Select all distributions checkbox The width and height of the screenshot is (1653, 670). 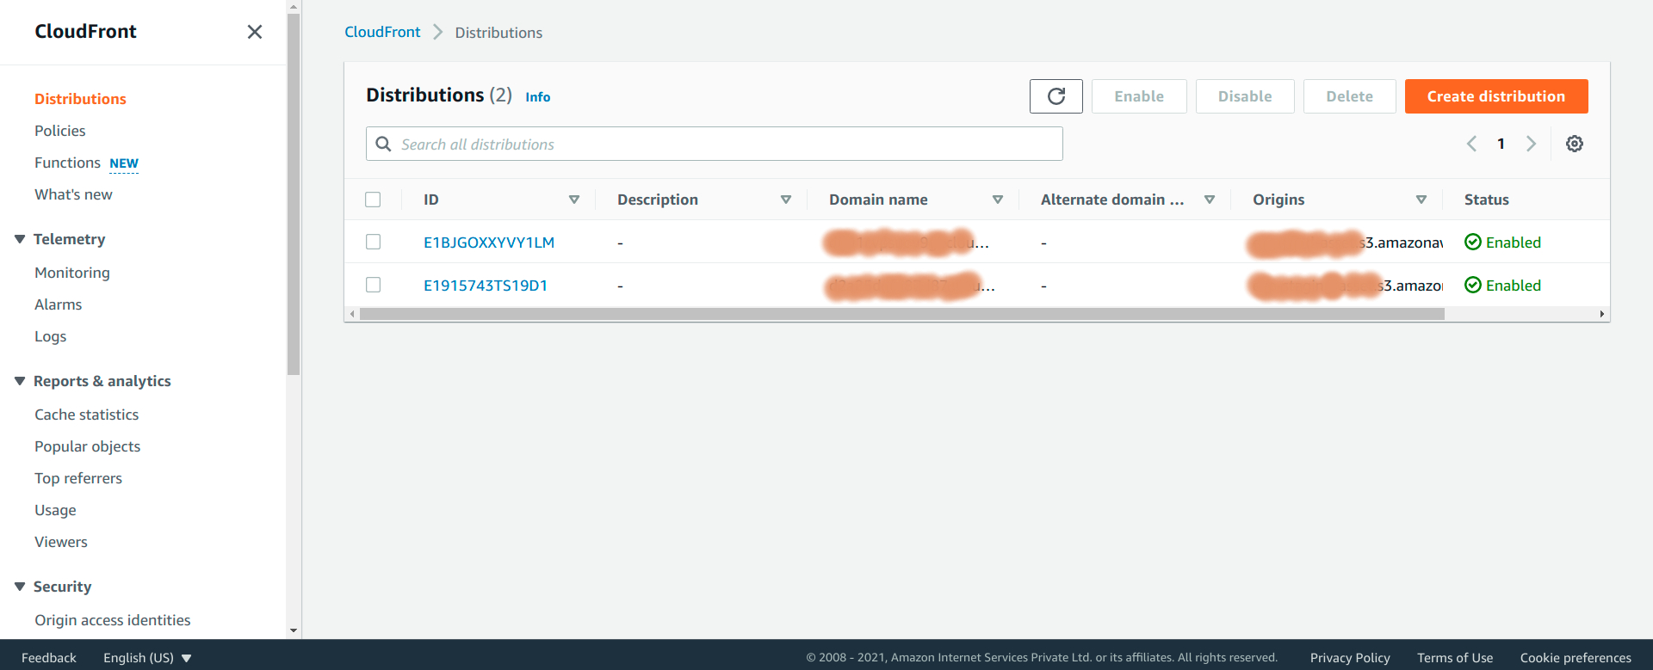pos(373,200)
